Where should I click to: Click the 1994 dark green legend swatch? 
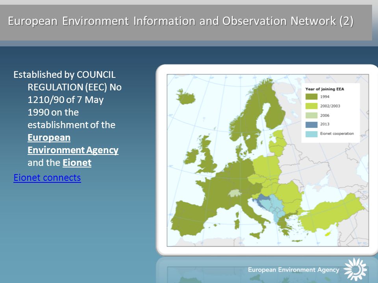click(311, 97)
